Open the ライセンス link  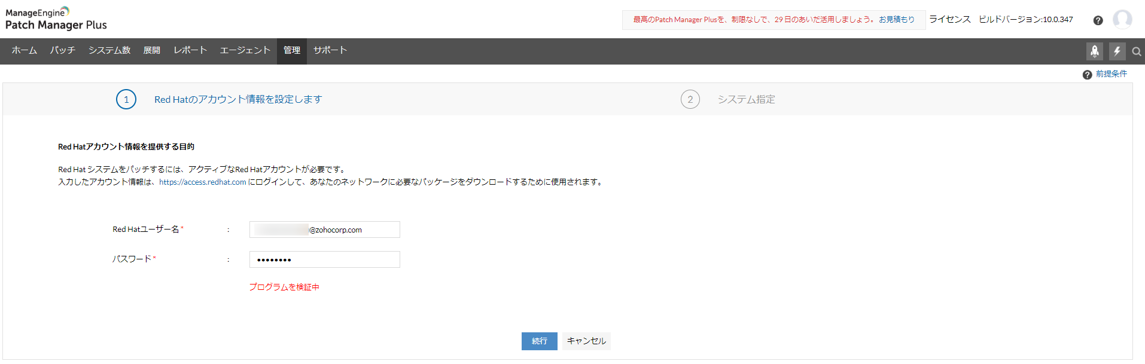[x=949, y=20]
